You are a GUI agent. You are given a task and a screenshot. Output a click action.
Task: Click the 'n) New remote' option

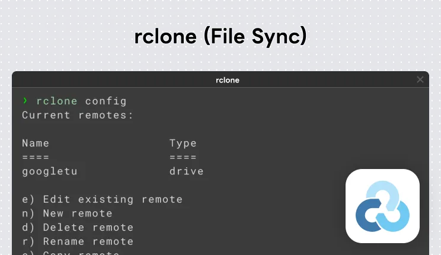67,213
